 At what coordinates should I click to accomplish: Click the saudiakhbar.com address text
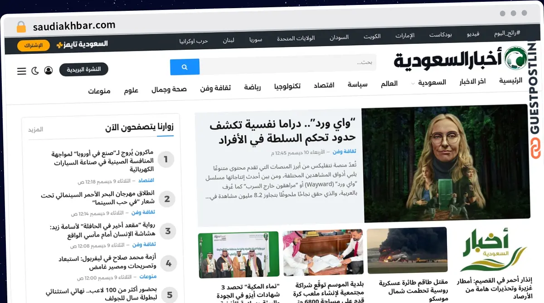pyautogui.click(x=74, y=26)
